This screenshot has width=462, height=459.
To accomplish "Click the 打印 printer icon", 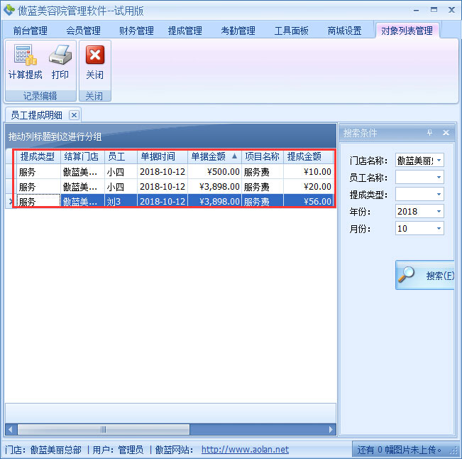I will [60, 55].
